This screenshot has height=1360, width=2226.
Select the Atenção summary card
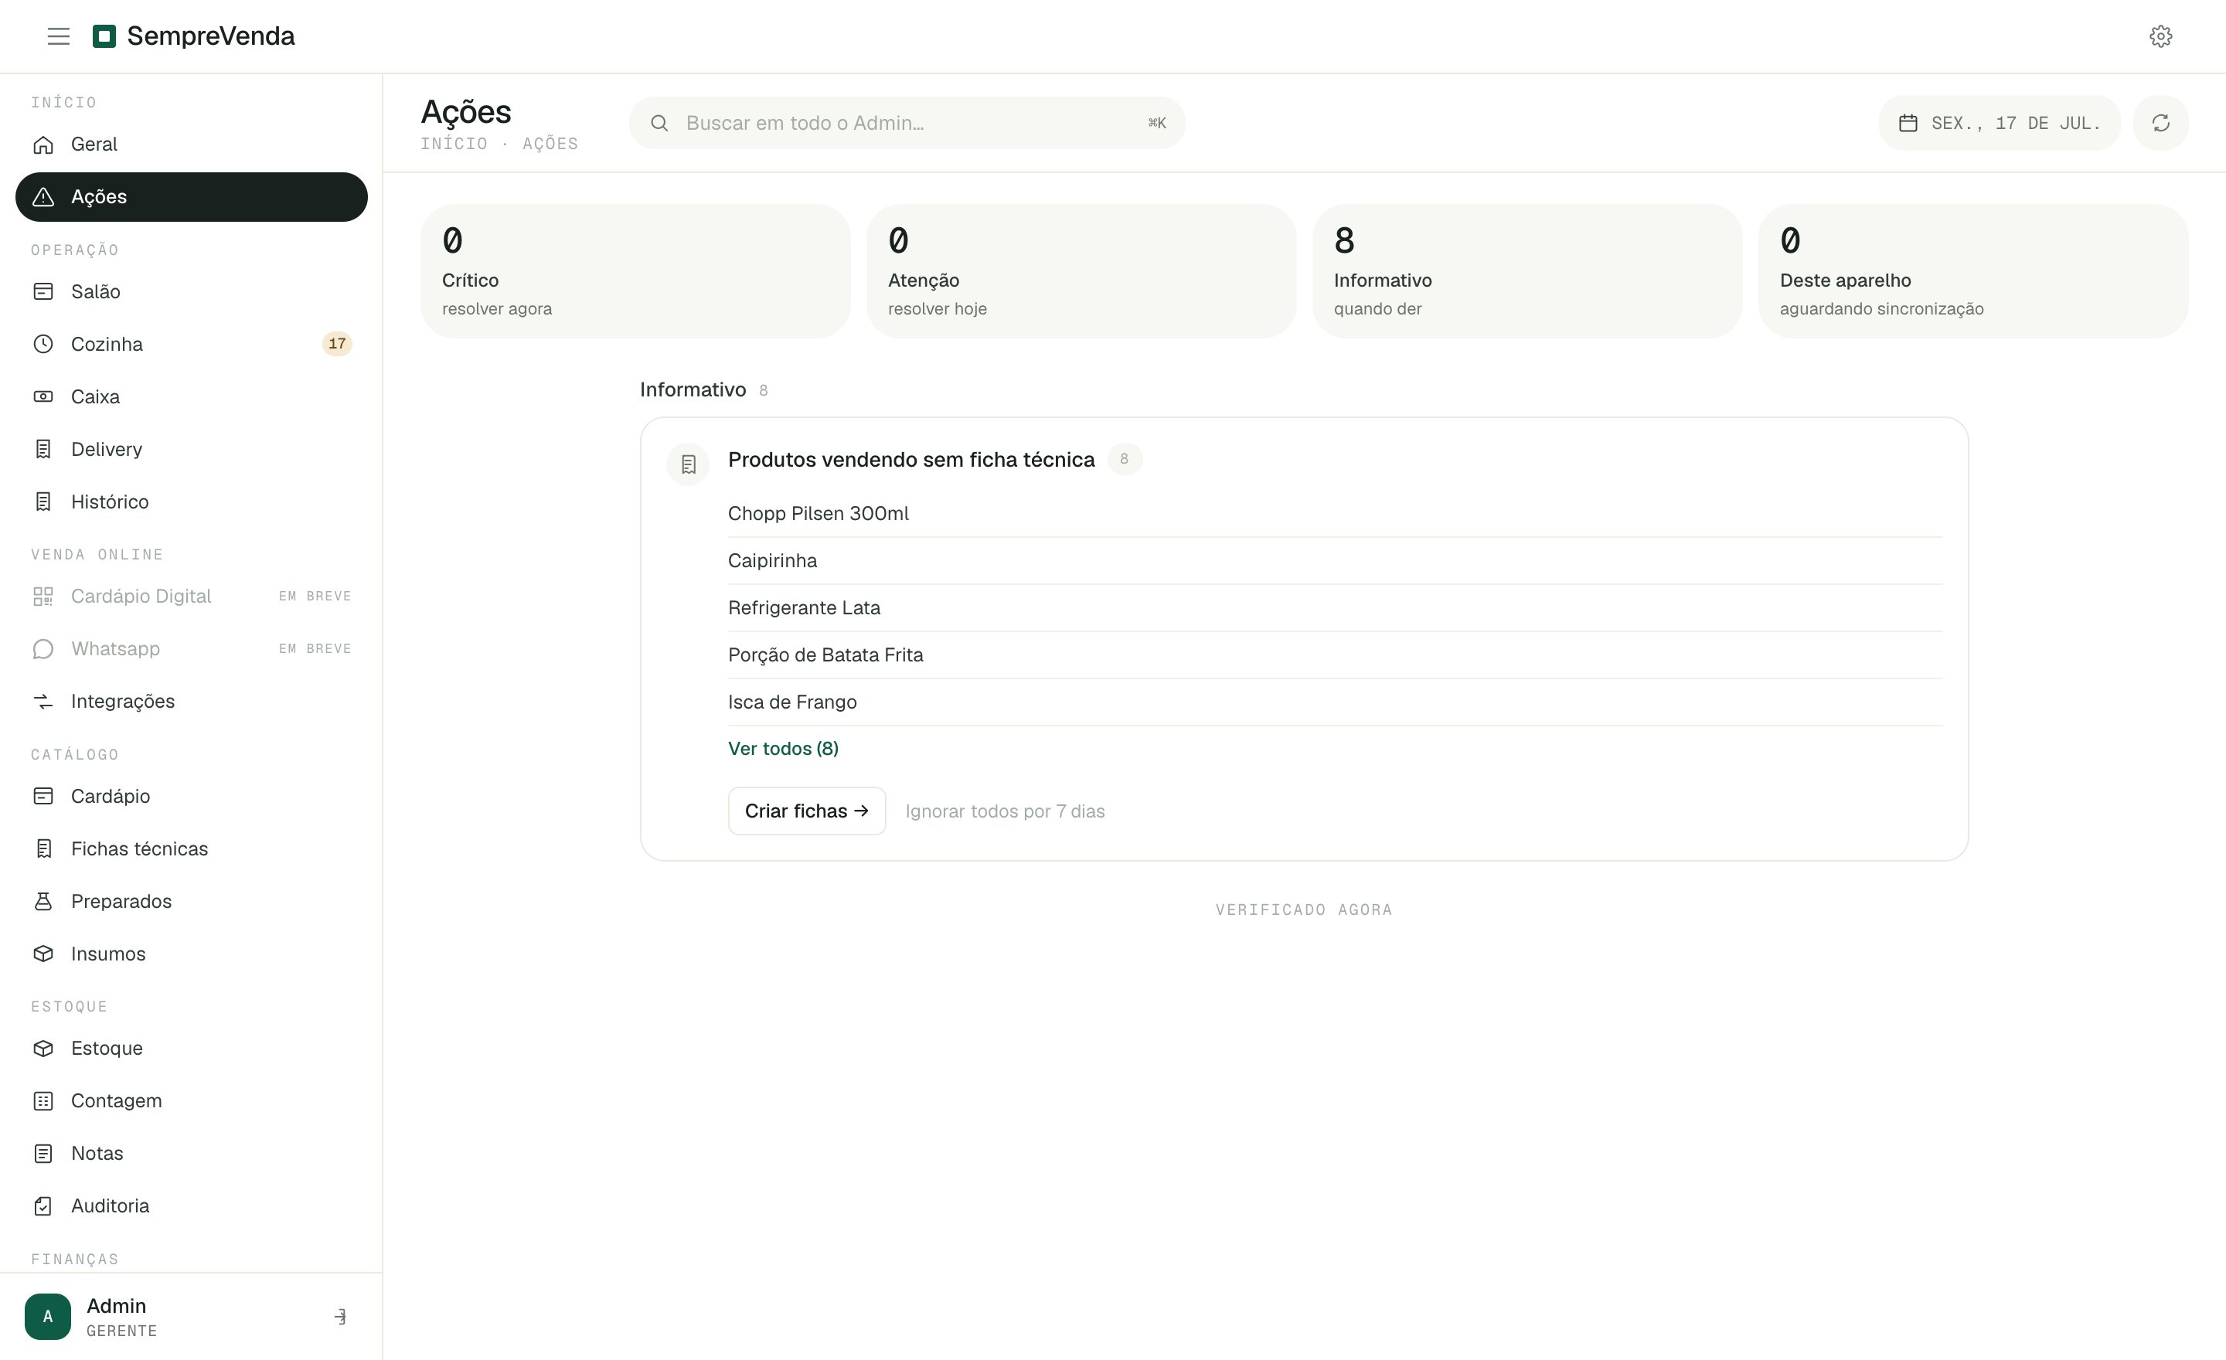(x=1081, y=271)
